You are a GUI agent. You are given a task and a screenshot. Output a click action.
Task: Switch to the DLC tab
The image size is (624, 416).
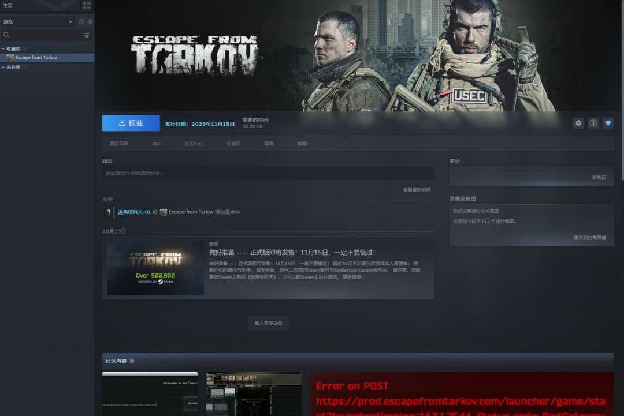point(156,144)
